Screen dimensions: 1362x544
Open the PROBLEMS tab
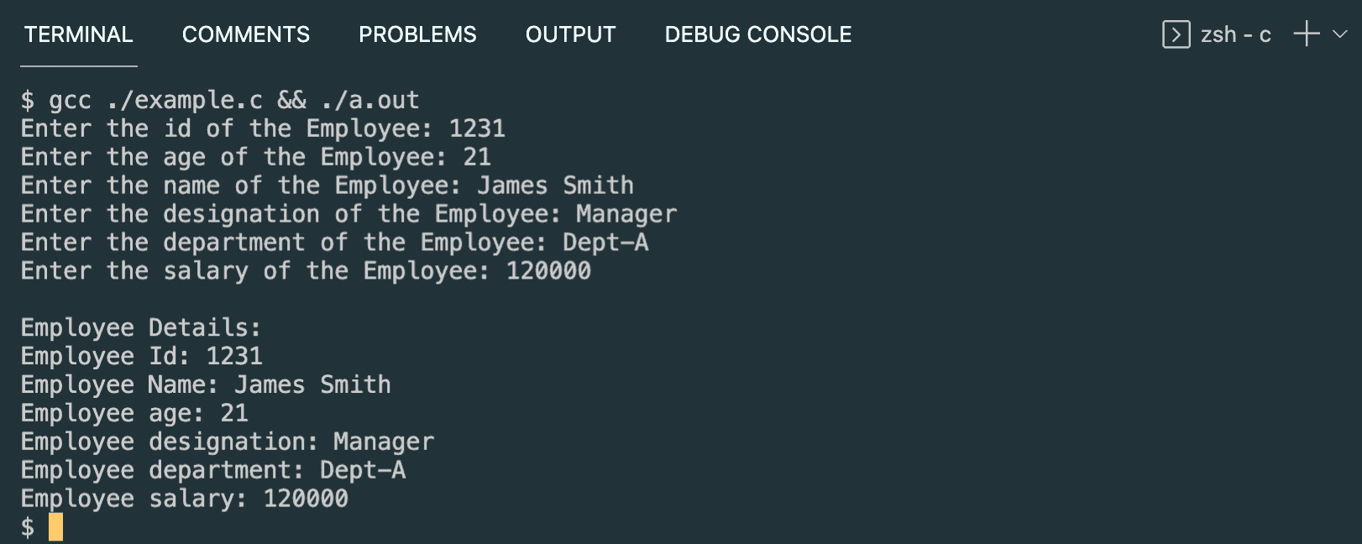417,34
